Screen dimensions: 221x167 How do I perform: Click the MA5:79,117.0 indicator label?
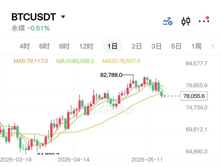(31, 61)
